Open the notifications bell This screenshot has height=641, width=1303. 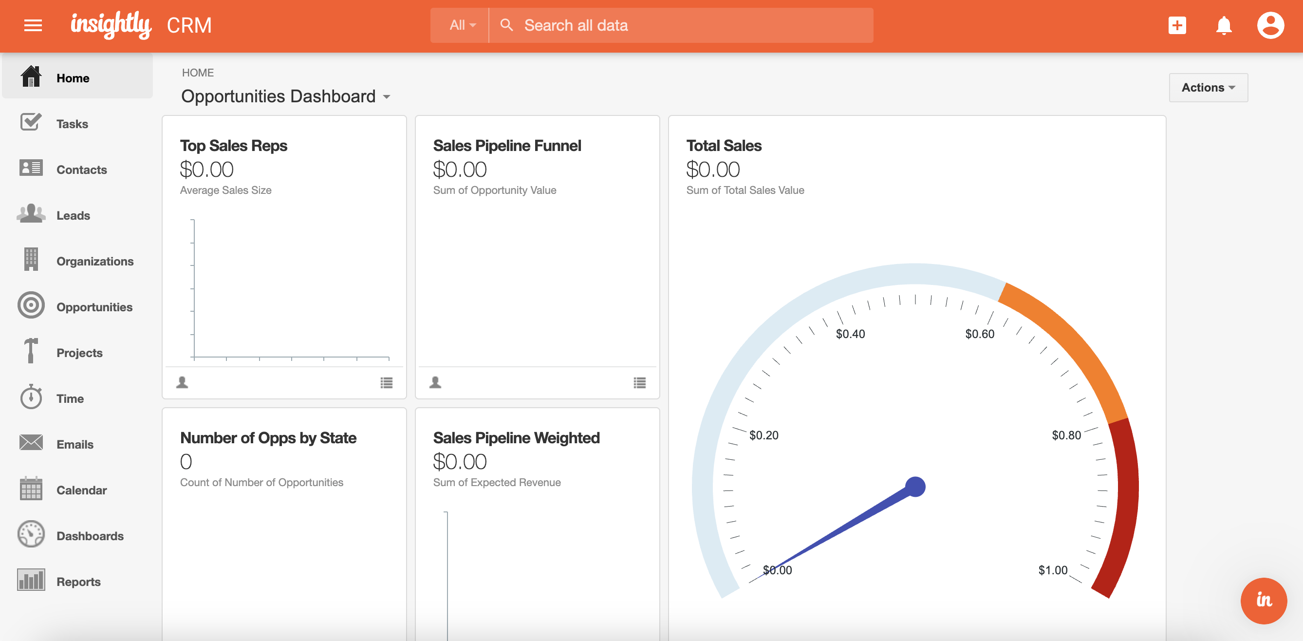(1224, 25)
